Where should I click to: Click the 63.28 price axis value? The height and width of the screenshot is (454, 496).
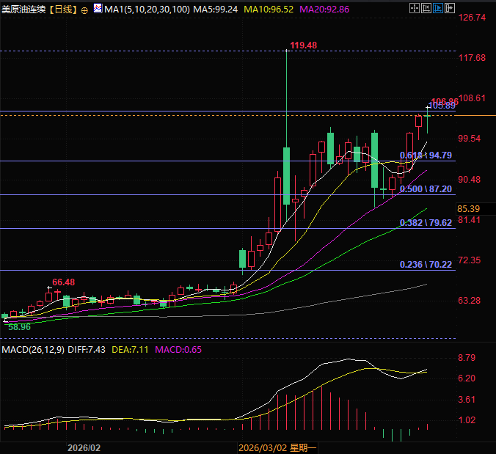point(470,301)
